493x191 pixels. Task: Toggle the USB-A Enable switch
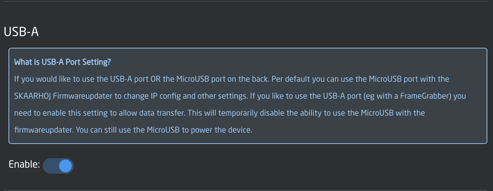58,166
